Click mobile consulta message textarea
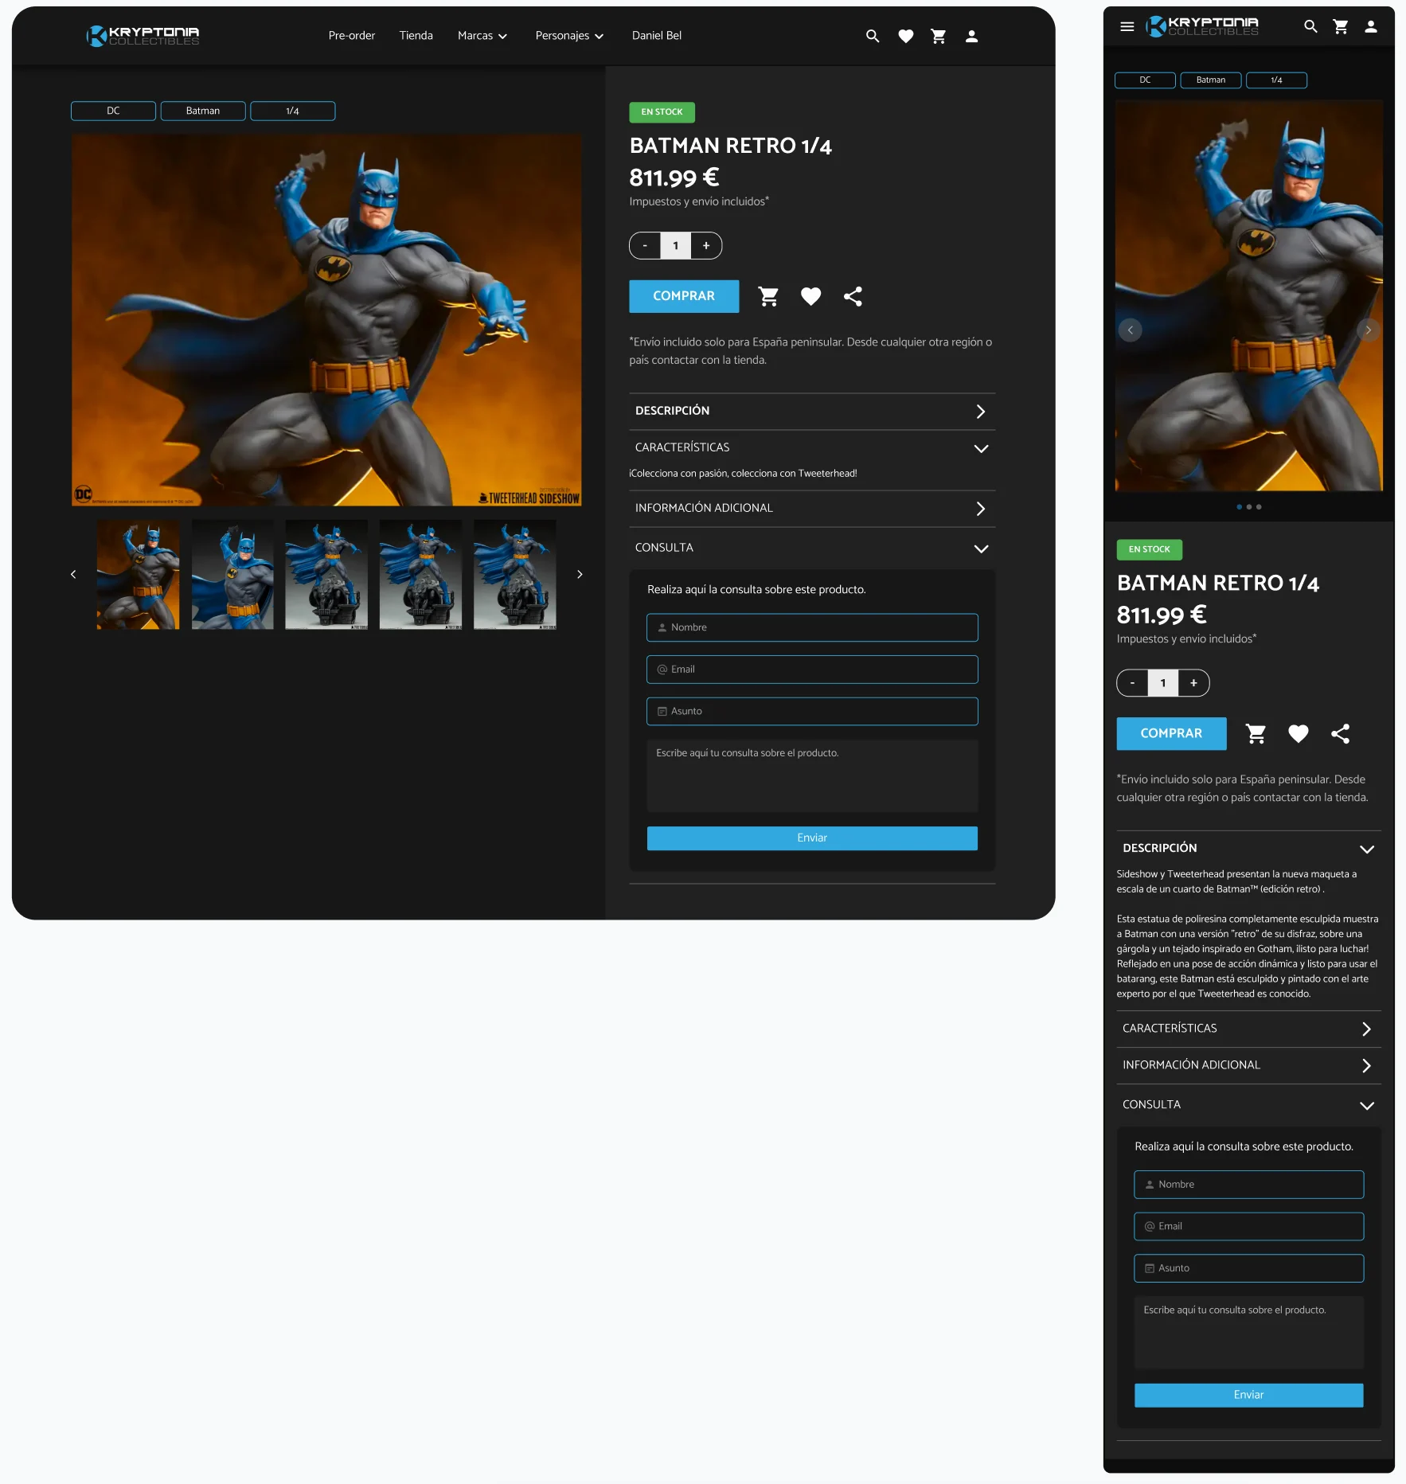The height and width of the screenshot is (1484, 1406). (x=1248, y=1333)
